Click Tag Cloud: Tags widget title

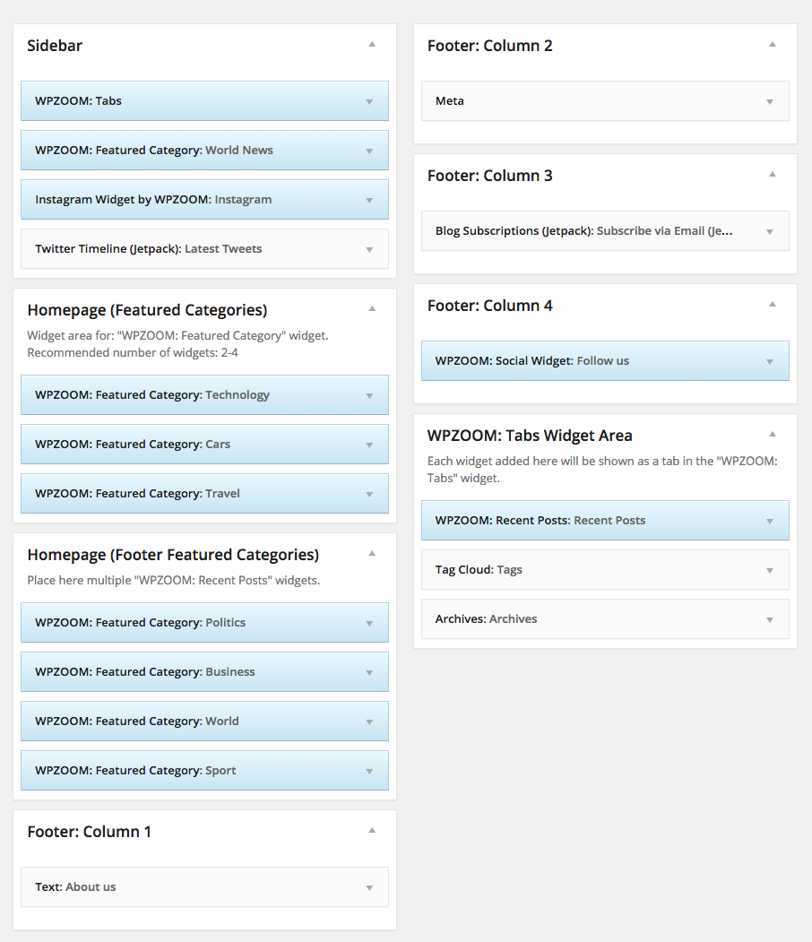pyautogui.click(x=479, y=569)
